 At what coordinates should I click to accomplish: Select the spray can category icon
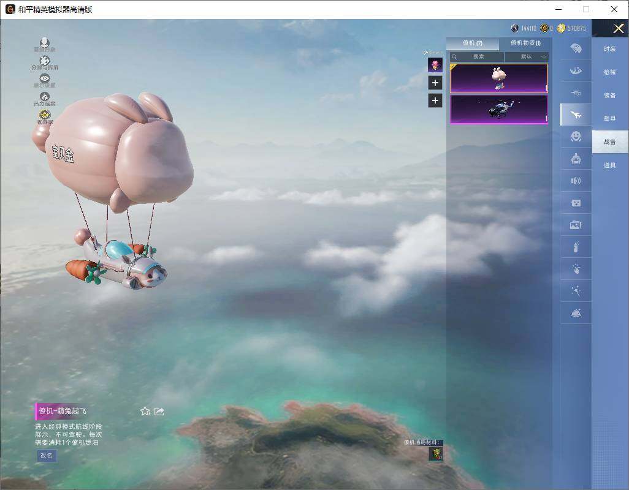tap(576, 247)
